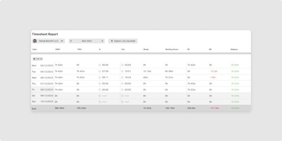
Task: Click the 1h 53m break sum
Action: pyautogui.click(x=147, y=108)
